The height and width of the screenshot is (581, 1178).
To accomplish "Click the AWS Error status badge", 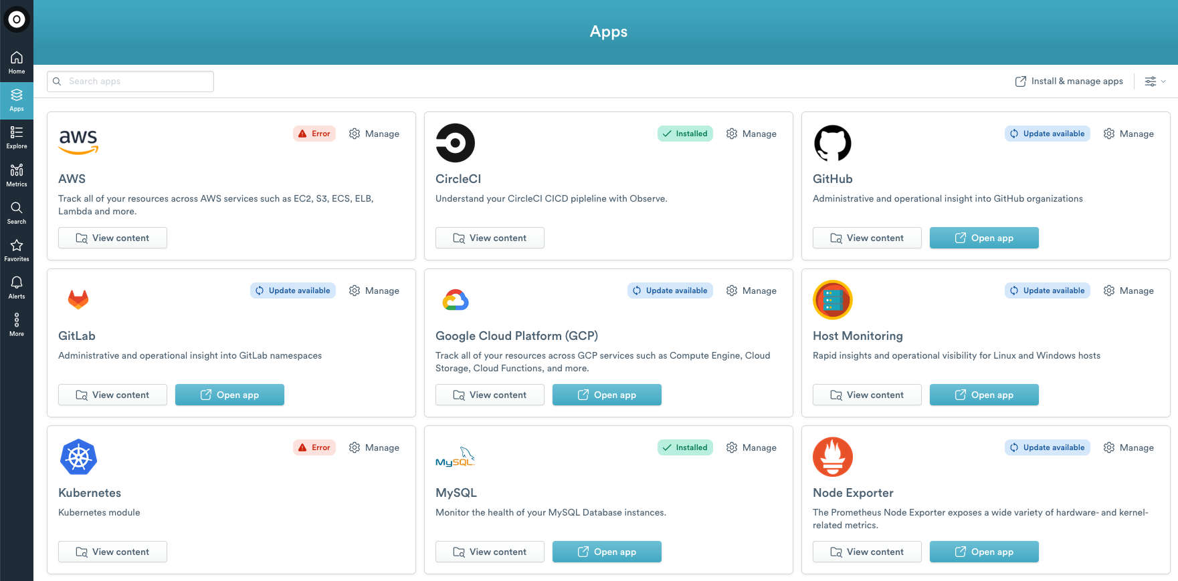I will click(314, 134).
